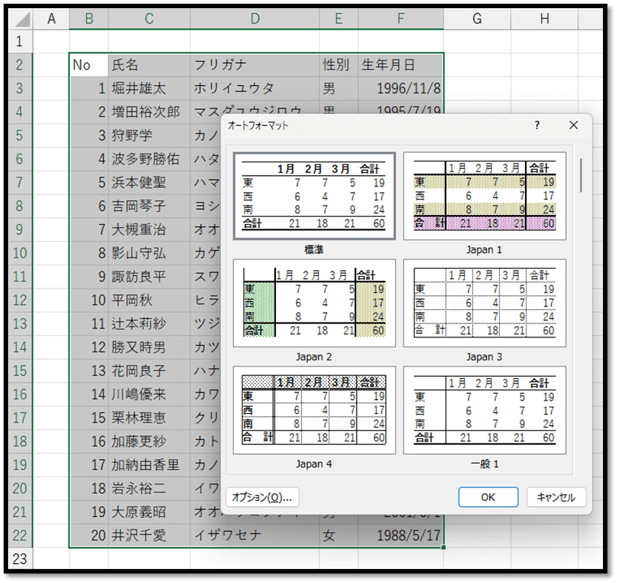
Task: Click the OK button
Action: coord(488,497)
